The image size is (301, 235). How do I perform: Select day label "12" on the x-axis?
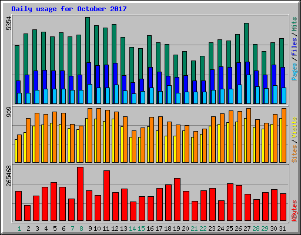pyautogui.click(x=115, y=229)
